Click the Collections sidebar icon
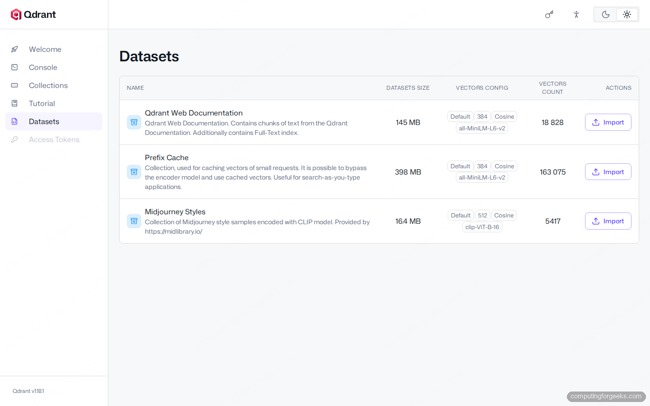The height and width of the screenshot is (406, 650). [14, 85]
